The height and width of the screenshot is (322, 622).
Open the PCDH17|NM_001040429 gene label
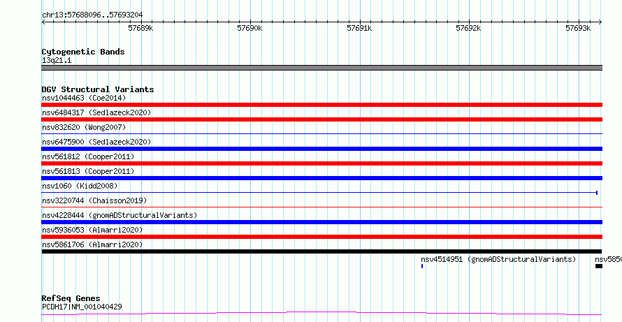click(x=82, y=307)
